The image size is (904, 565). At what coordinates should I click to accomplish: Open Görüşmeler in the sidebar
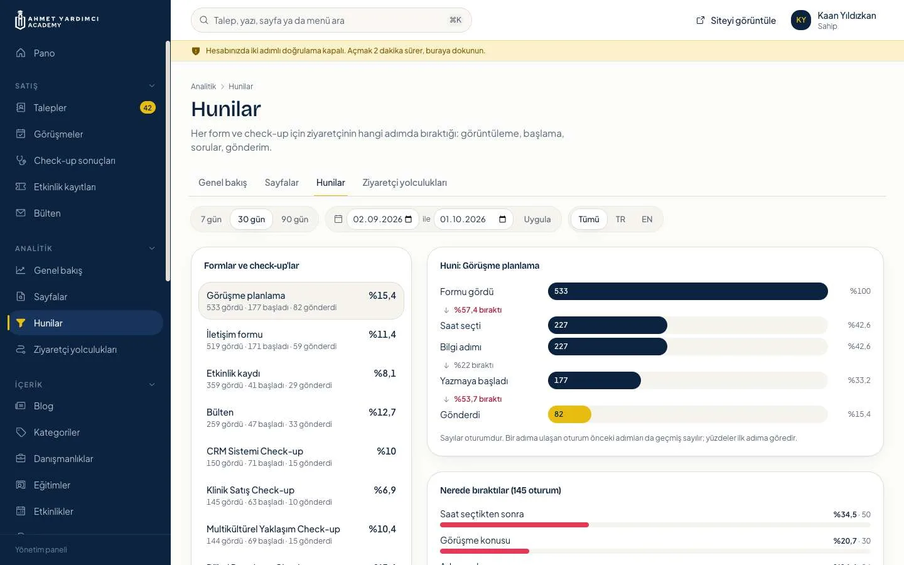(85, 134)
